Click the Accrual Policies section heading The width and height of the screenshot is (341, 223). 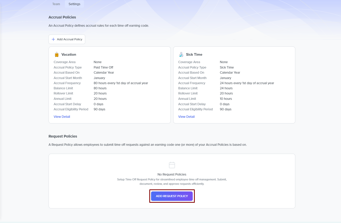62,17
